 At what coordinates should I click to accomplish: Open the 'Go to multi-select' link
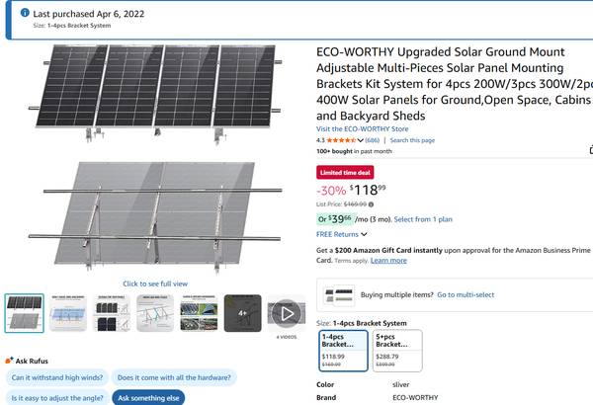pyautogui.click(x=466, y=294)
